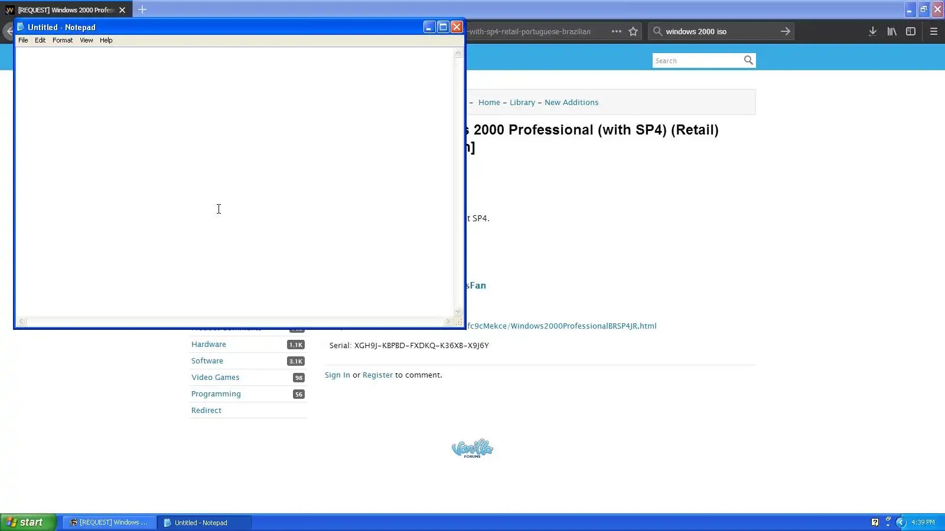Open Notepad View menu
Image resolution: width=945 pixels, height=531 pixels.
86,40
